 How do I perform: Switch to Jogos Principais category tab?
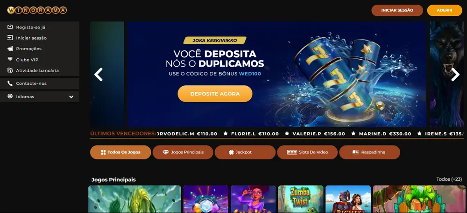[183, 152]
